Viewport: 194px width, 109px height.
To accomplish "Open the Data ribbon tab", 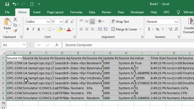I will 92,12.
